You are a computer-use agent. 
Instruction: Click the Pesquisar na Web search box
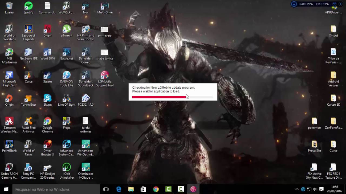(x=56, y=189)
